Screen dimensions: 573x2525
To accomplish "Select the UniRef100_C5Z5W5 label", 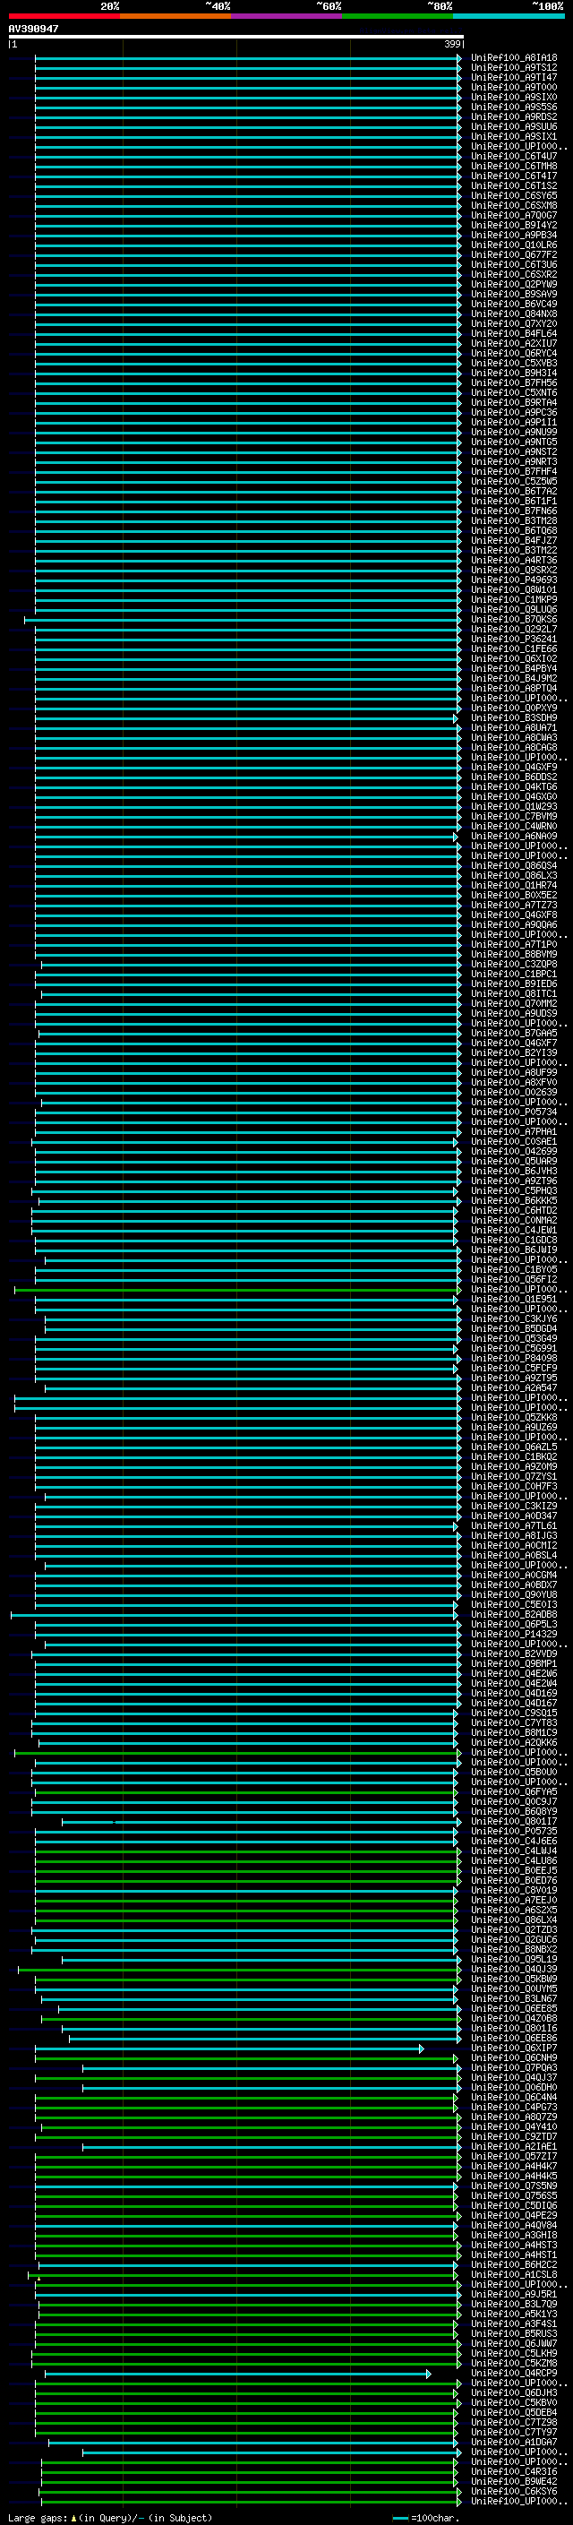I will pos(514,481).
